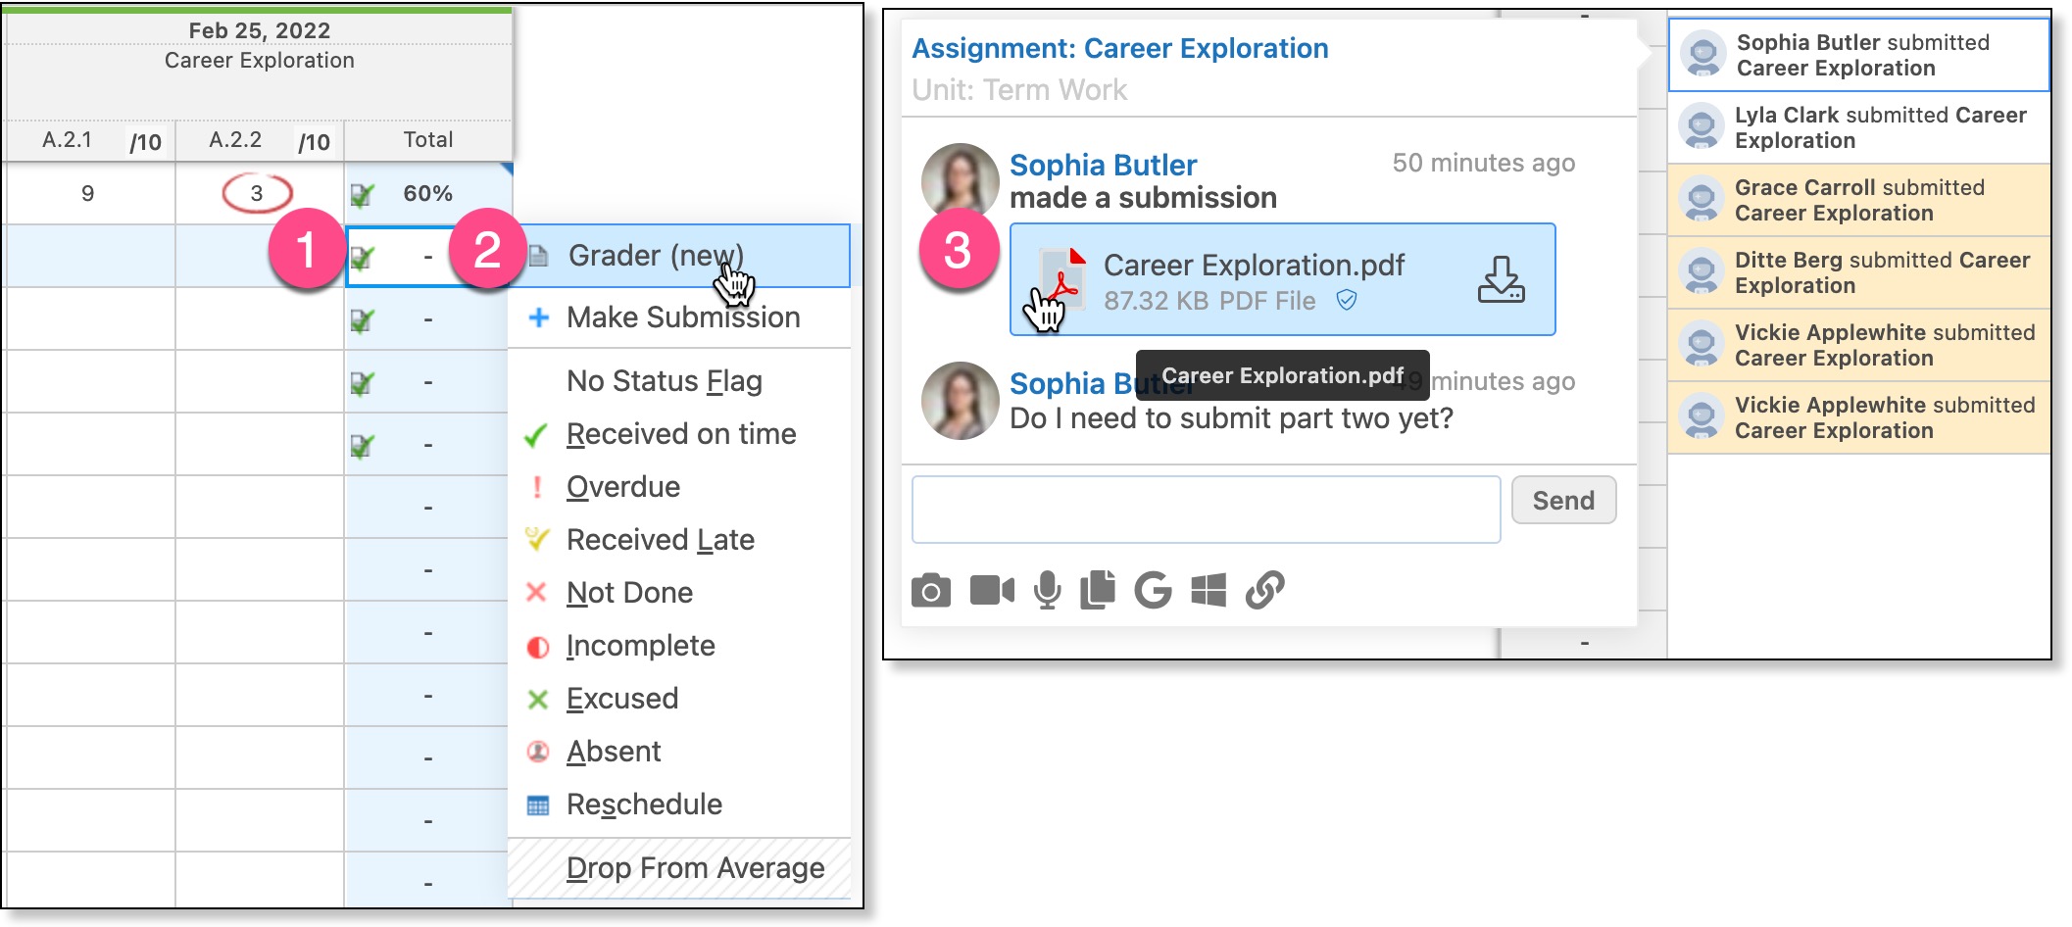The height and width of the screenshot is (927, 2072).
Task: Click the Assignment: Career Exploration title
Action: tap(1119, 48)
